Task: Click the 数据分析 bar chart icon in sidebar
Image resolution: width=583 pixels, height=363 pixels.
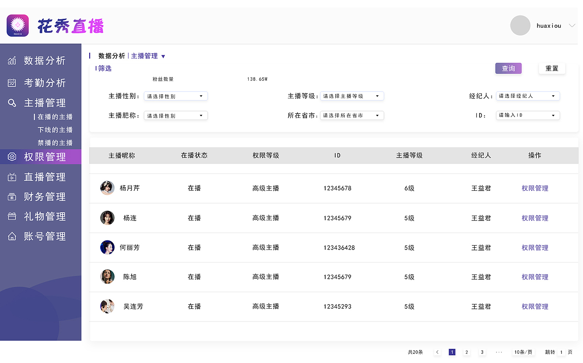Action: coord(12,61)
